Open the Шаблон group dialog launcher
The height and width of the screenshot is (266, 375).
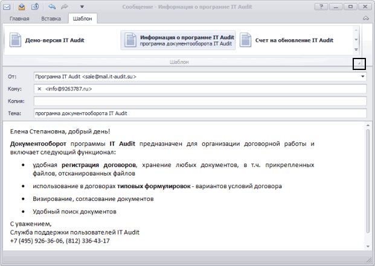pyautogui.click(x=359, y=64)
